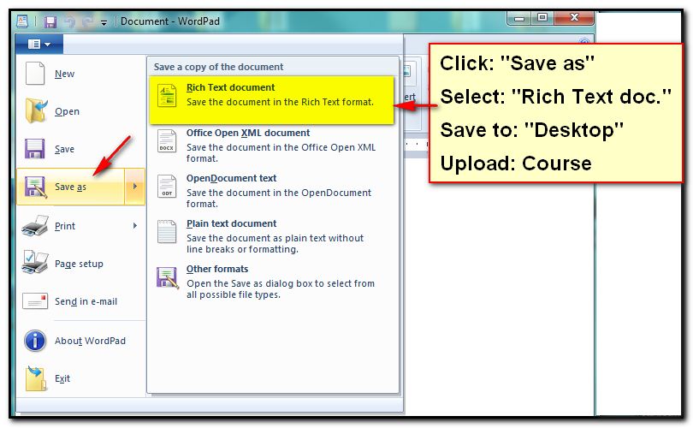Screen dimensions: 693x428
Task: Choose New from the menu
Action: click(81, 74)
